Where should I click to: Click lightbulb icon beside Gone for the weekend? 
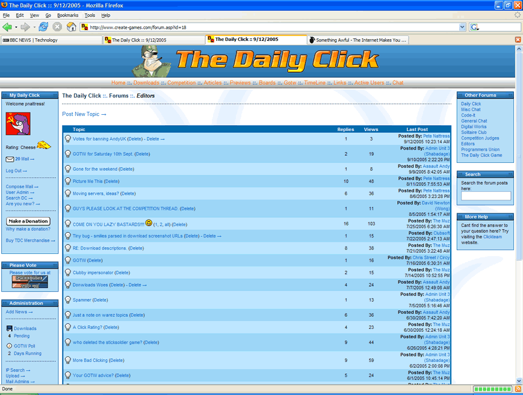[68, 169]
